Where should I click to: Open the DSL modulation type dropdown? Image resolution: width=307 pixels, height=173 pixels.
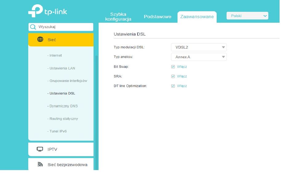pos(199,47)
